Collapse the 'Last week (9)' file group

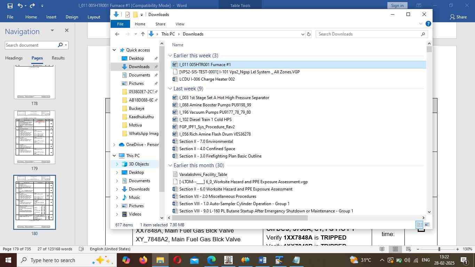tap(170, 89)
